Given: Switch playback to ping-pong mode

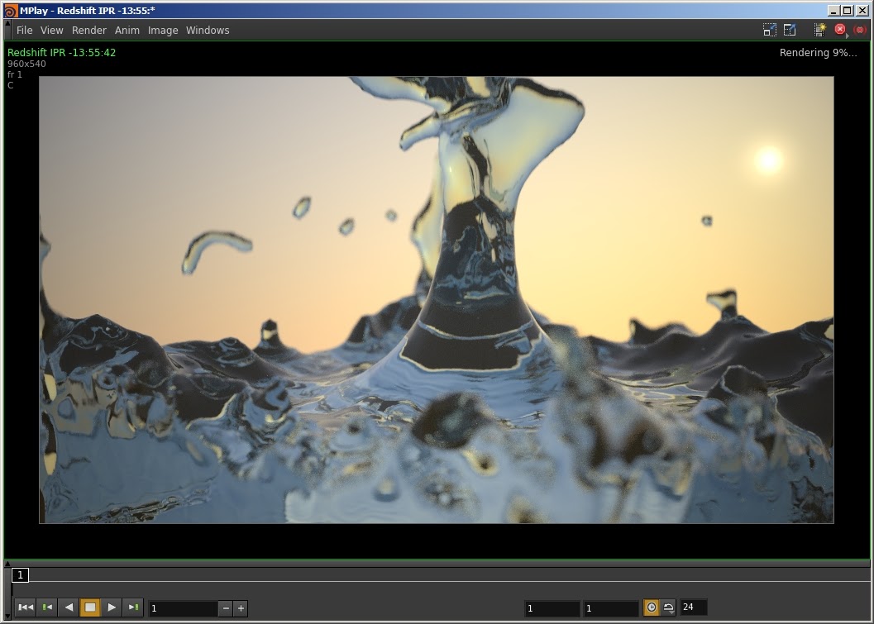Looking at the screenshot, I should (x=669, y=607).
